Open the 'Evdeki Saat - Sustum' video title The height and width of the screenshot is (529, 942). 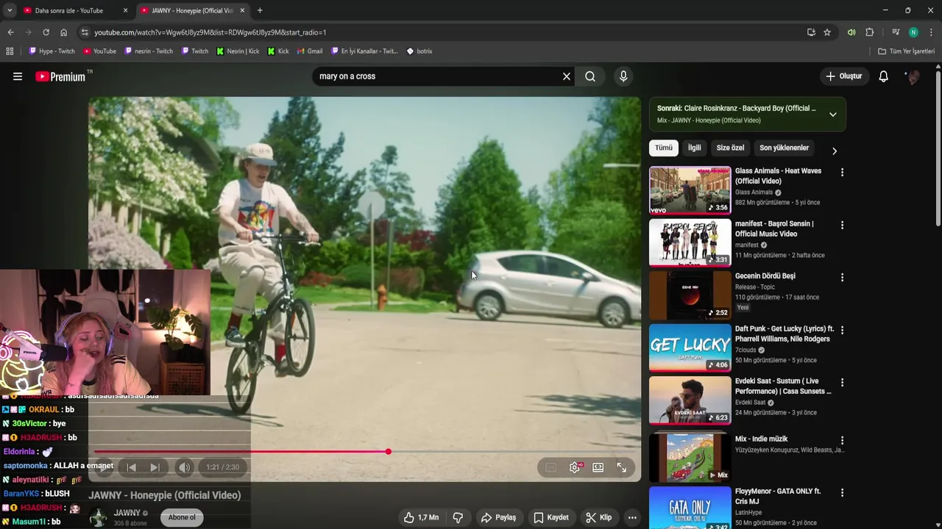783,386
